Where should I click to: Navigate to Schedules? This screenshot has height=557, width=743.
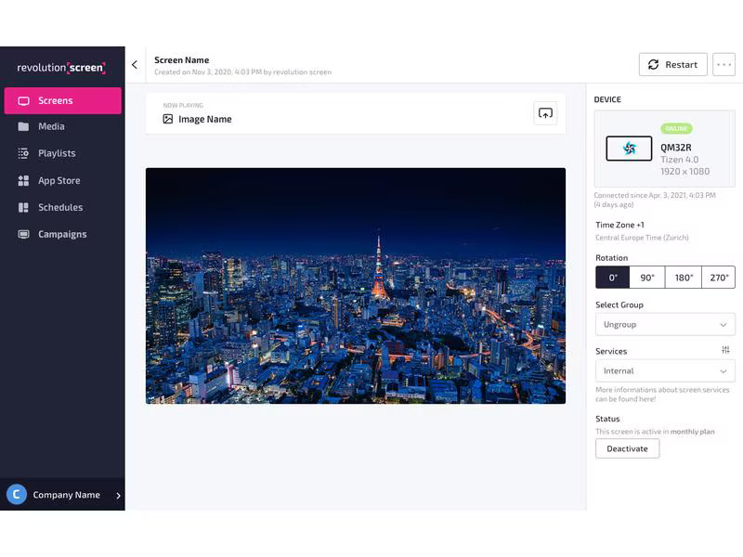tap(62, 207)
